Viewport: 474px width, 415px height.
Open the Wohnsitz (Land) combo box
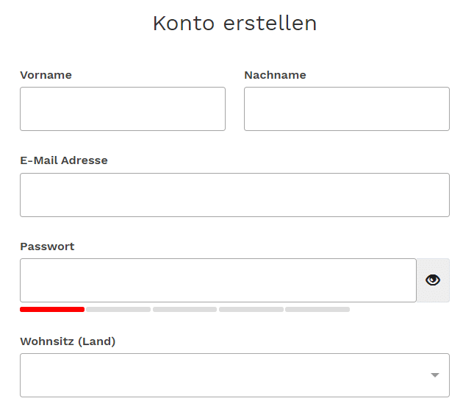pos(234,375)
